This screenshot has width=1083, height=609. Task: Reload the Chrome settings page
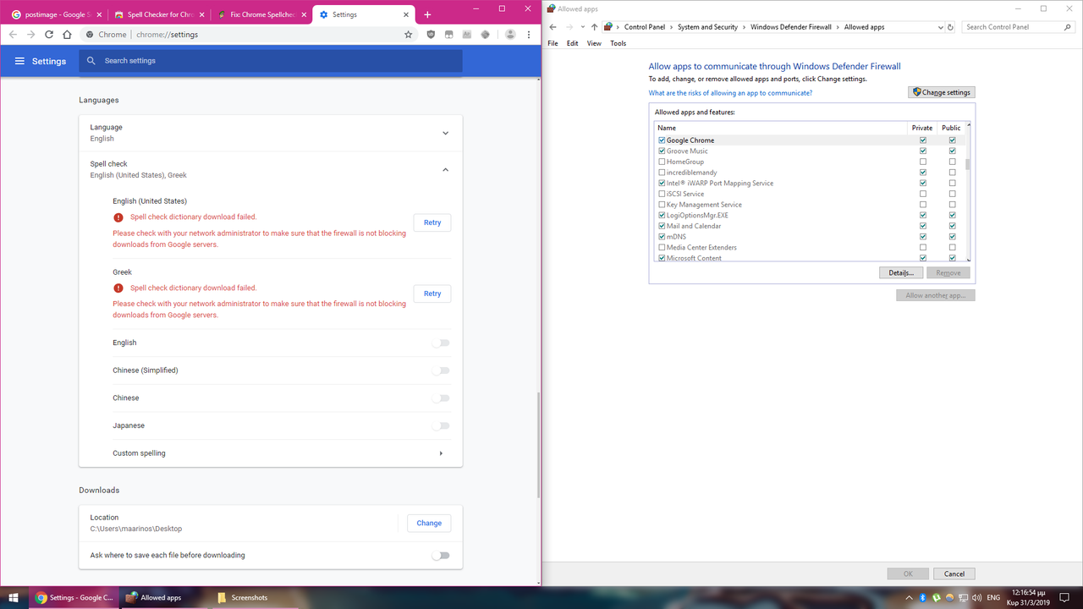pos(49,35)
